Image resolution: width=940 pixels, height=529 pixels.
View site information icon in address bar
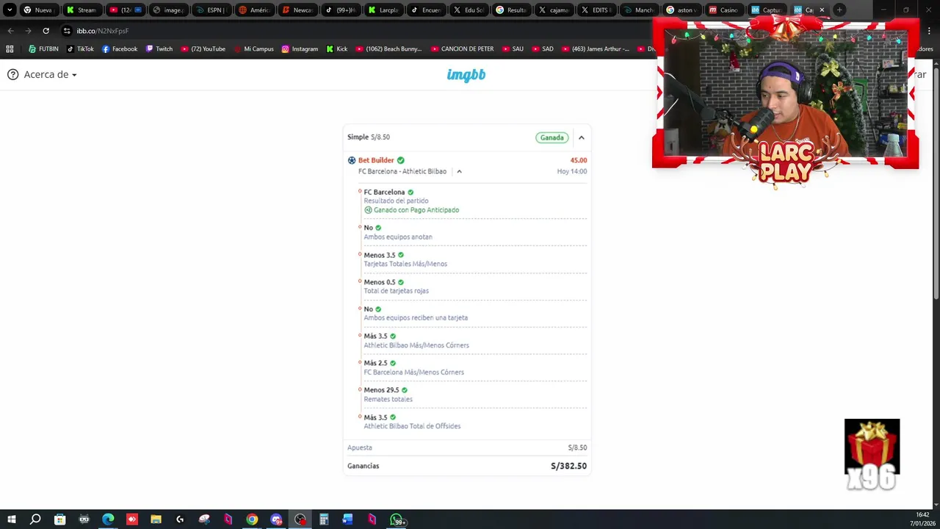tap(67, 31)
